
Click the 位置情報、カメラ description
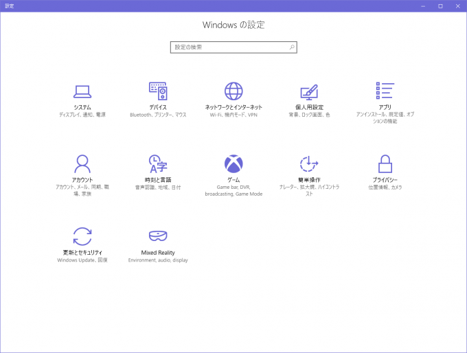(385, 187)
